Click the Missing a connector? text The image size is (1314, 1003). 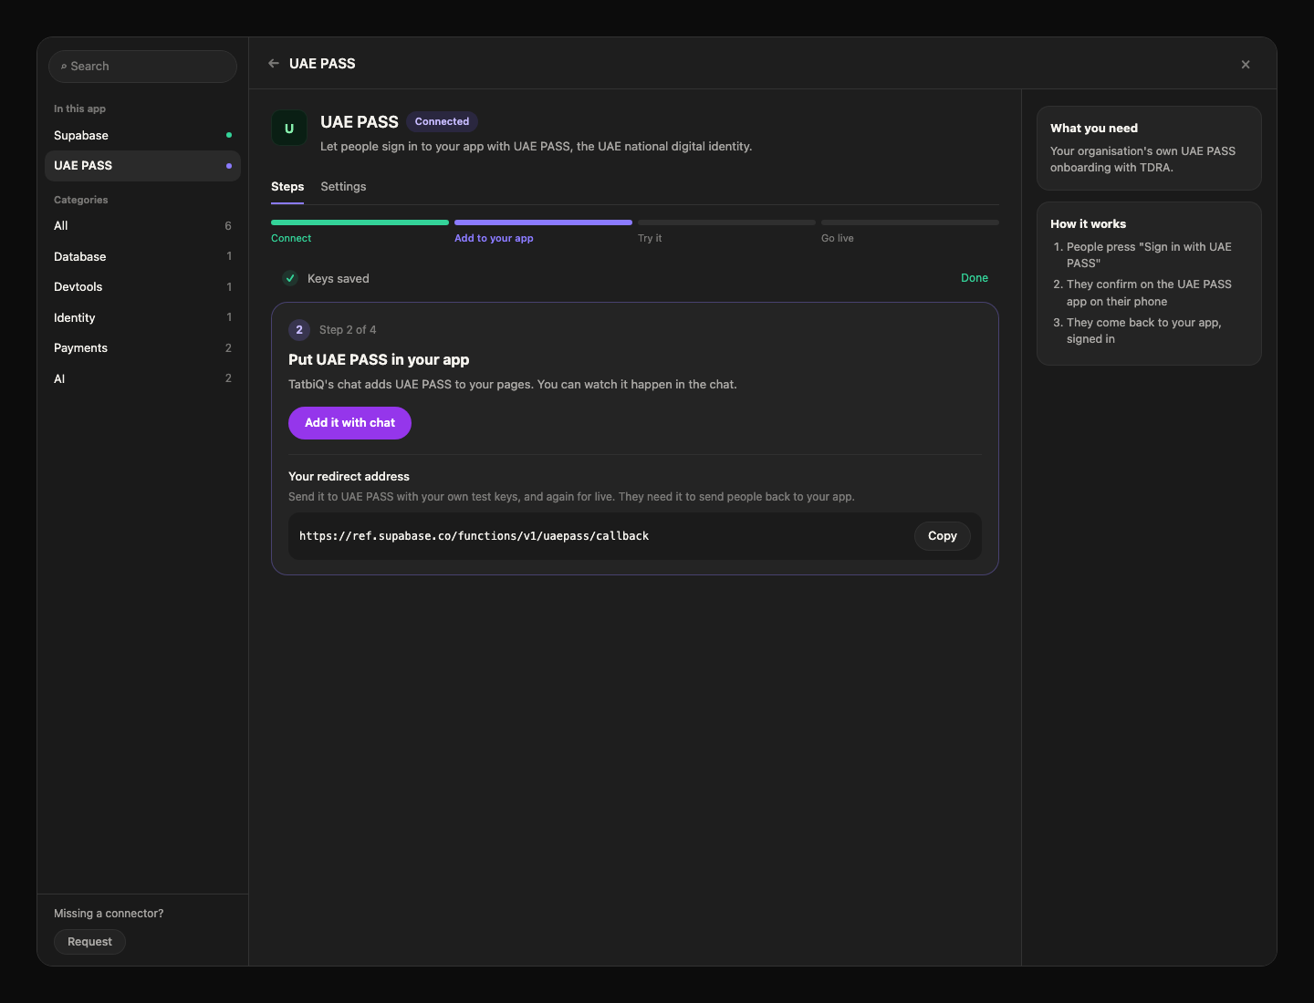point(109,914)
